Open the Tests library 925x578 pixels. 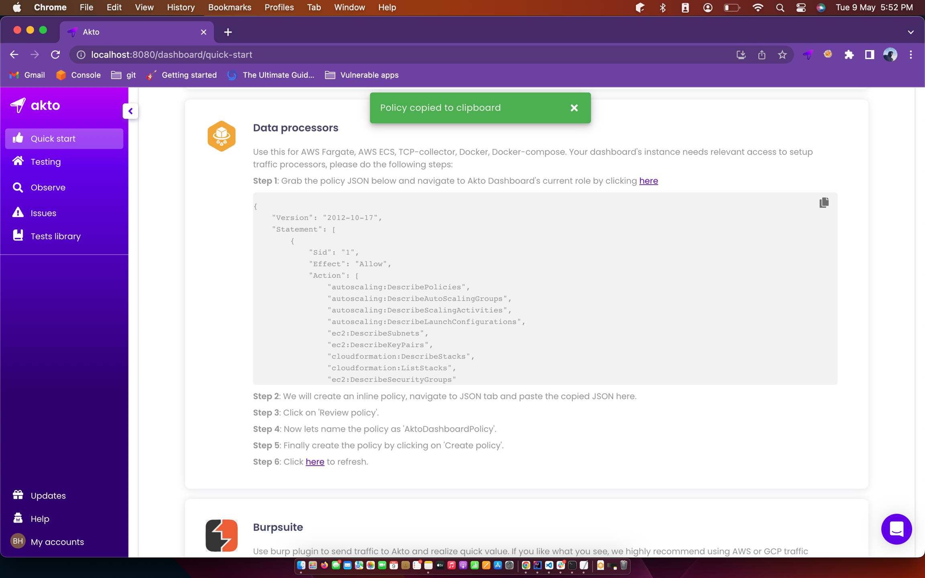[55, 236]
